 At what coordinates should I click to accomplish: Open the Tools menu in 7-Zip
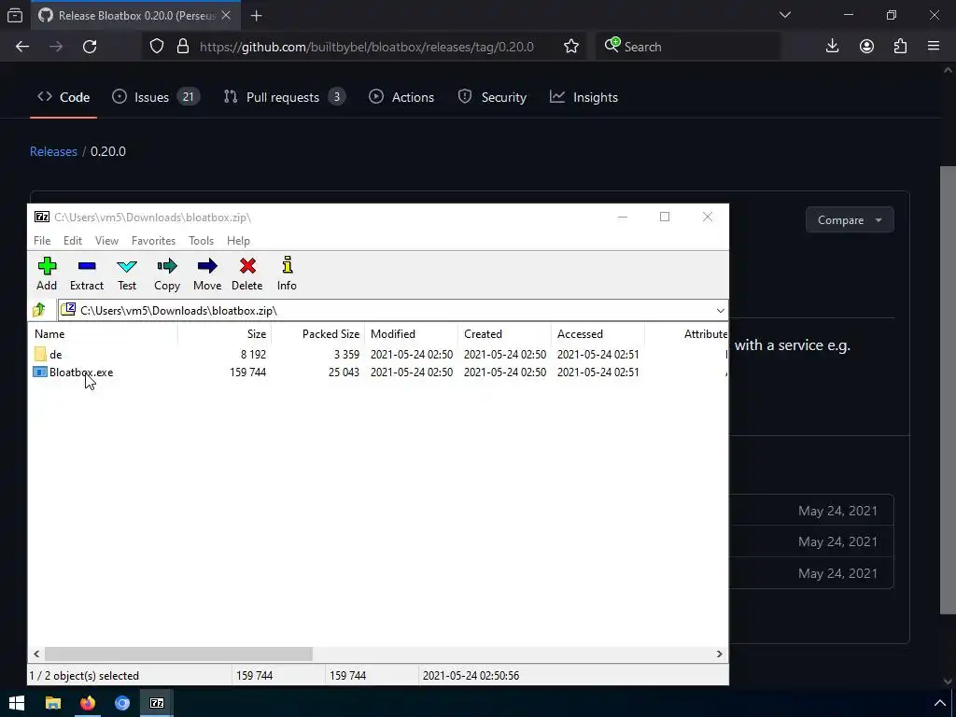pyautogui.click(x=202, y=241)
